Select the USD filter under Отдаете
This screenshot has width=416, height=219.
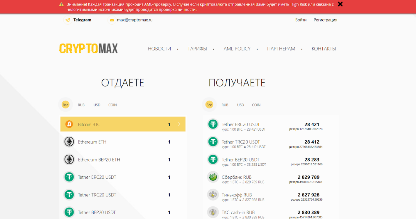click(97, 105)
